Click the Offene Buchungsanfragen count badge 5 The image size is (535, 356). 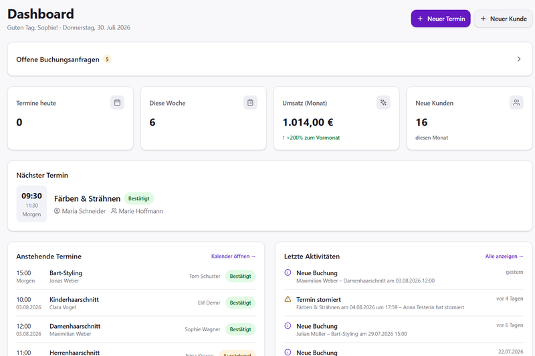[107, 59]
